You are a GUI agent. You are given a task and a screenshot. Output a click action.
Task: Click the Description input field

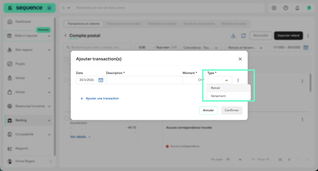coord(144,80)
